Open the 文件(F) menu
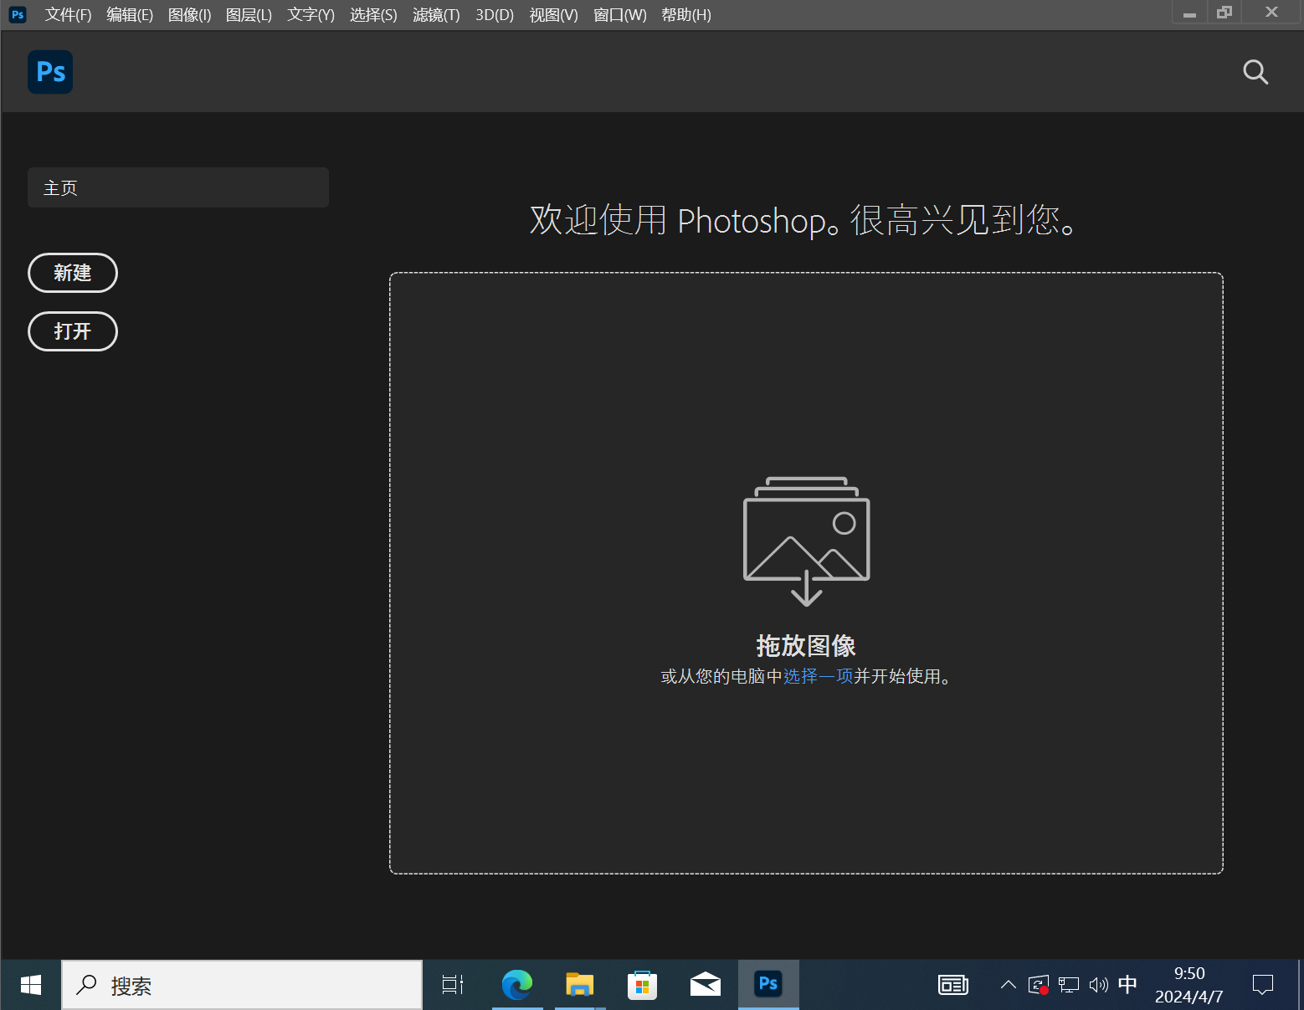The height and width of the screenshot is (1010, 1304). click(69, 15)
